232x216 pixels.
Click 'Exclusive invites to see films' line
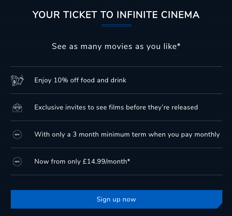coord(116,107)
